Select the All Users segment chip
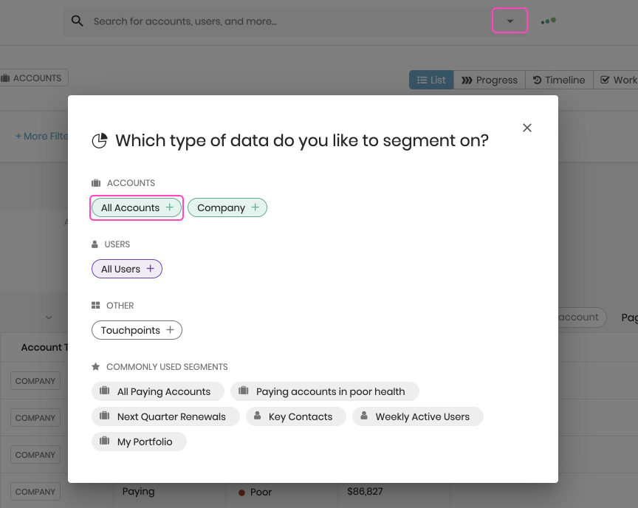Image resolution: width=638 pixels, height=508 pixels. [x=126, y=270]
